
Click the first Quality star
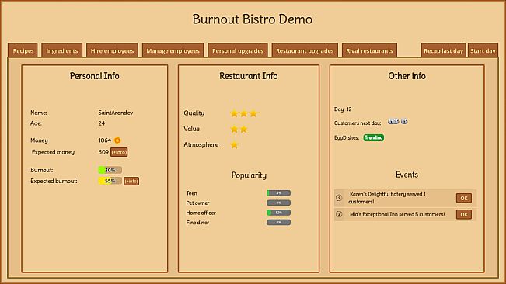[x=234, y=113]
